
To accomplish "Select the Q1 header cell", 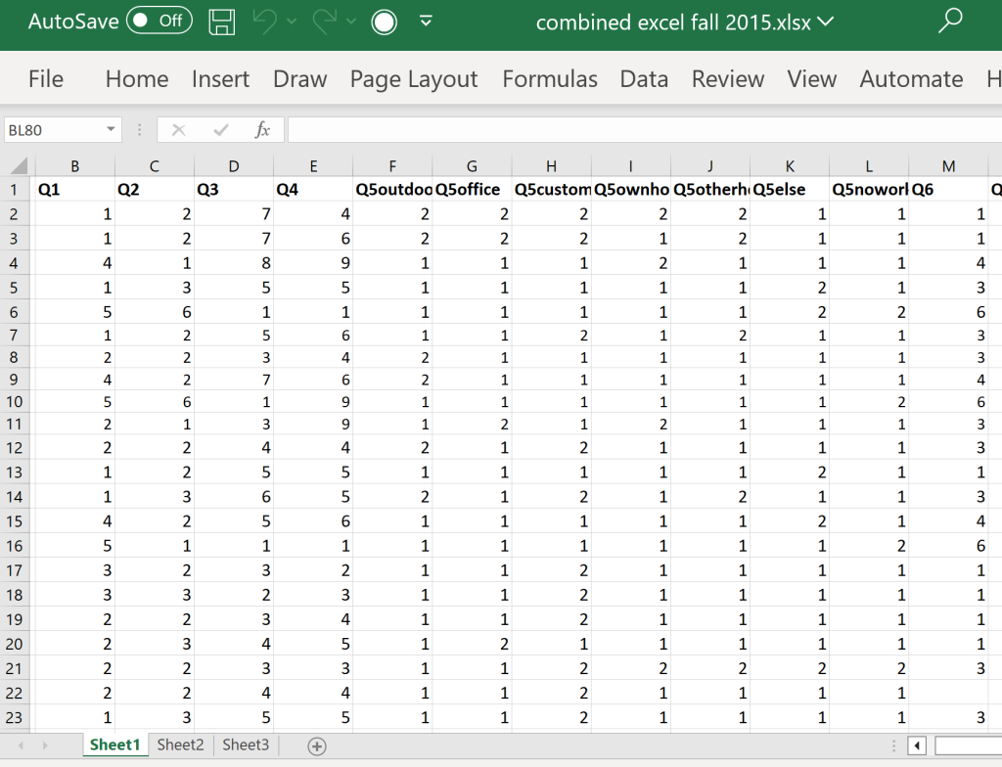I will click(x=74, y=189).
